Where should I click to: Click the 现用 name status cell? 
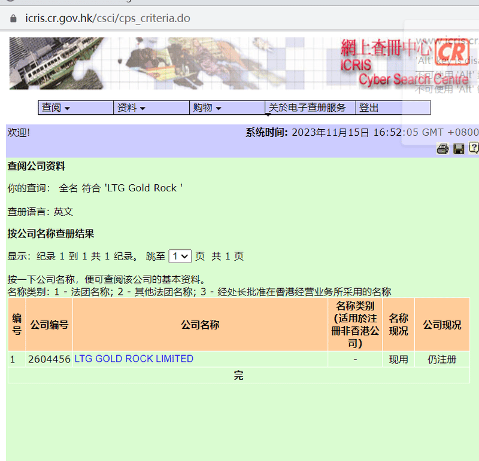[398, 359]
